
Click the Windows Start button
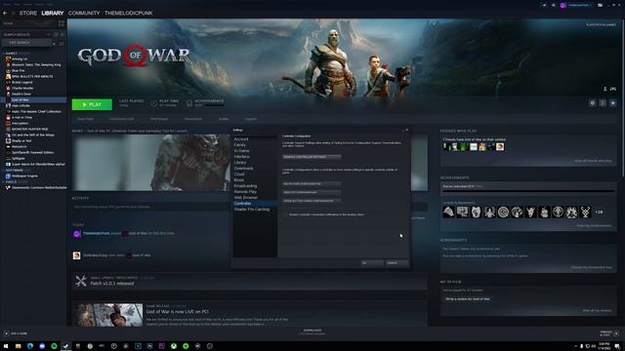pyautogui.click(x=6, y=346)
